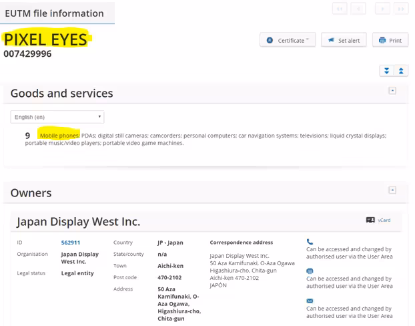415x326 pixels.
Task: Click the n/a State/county value
Action: (x=162, y=254)
